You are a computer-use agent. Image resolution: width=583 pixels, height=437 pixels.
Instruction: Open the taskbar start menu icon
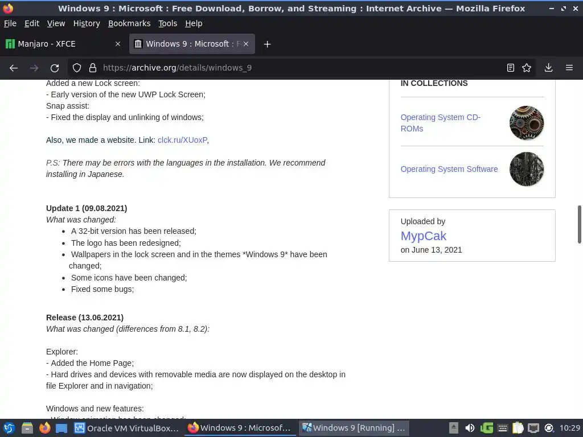coord(9,428)
